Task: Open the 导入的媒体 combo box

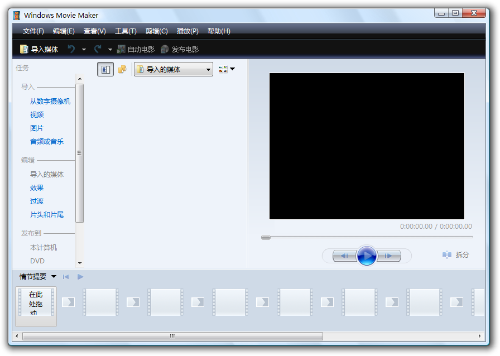Action: pos(174,69)
